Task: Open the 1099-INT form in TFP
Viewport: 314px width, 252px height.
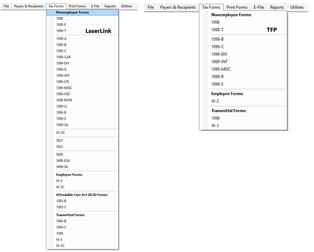Action: [x=219, y=61]
